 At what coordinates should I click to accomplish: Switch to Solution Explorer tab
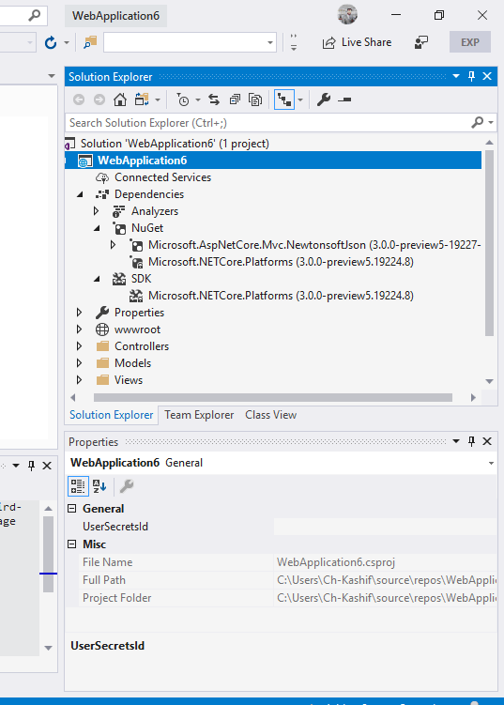pos(111,415)
